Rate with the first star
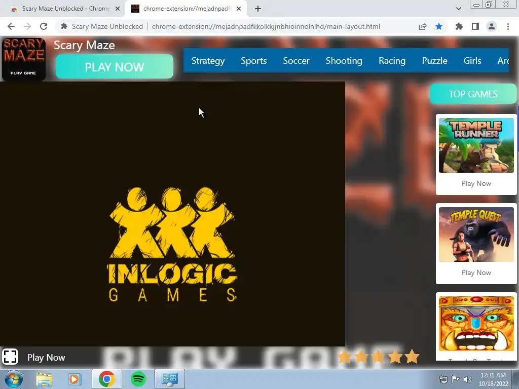Viewport: 519px width, 389px height. pos(345,357)
